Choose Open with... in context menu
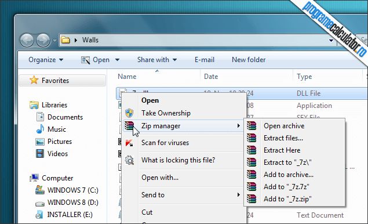This screenshot has height=224, width=368. pos(160,178)
